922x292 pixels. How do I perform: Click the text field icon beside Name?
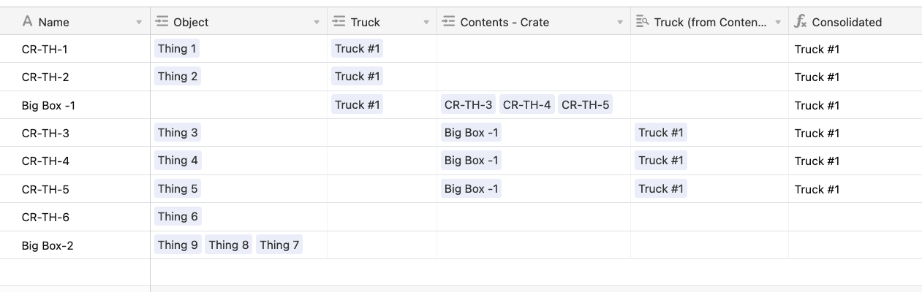pos(27,22)
